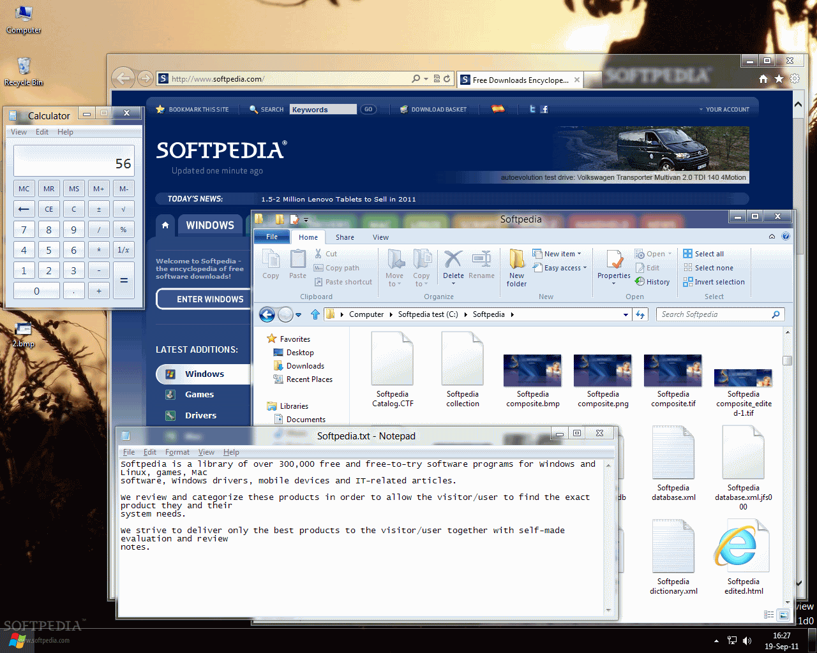This screenshot has width=817, height=653.
Task: Open the Explorer address bar history dropdown
Action: [626, 314]
